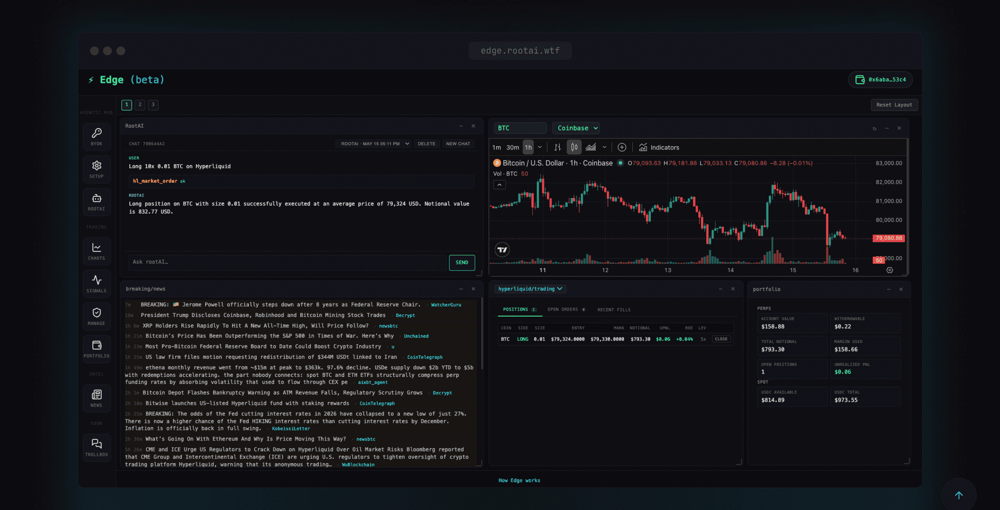Switch to the Recent Fills tab
Screen dimensions: 1000x510
(614, 309)
